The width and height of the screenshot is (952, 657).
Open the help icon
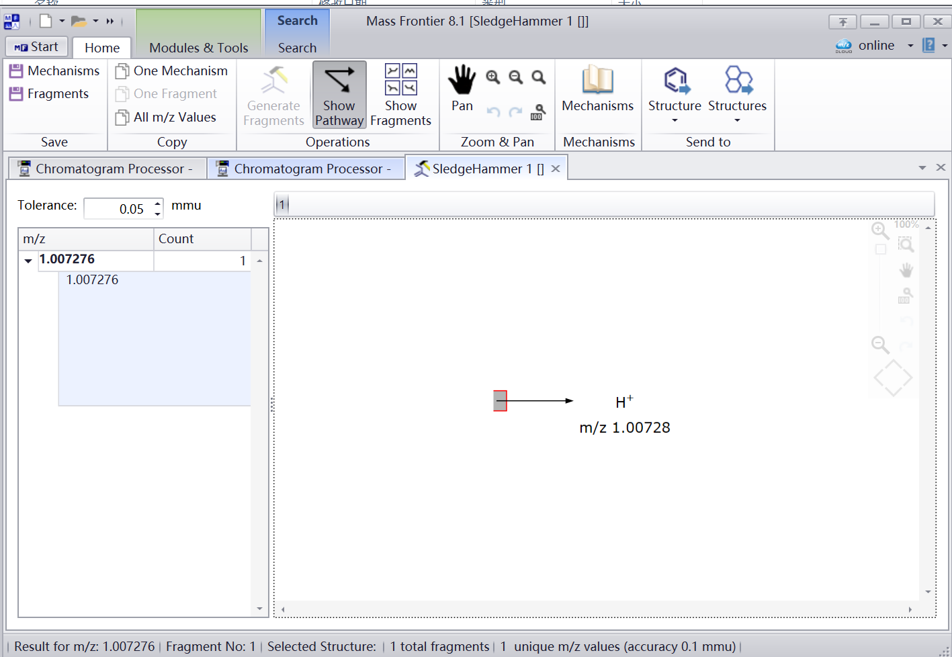928,45
